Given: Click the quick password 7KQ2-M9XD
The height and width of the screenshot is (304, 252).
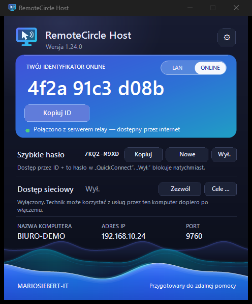Looking at the screenshot, I should (x=102, y=154).
